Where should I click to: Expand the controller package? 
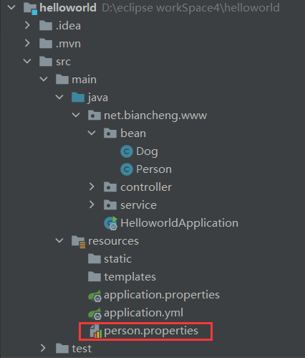tap(92, 187)
